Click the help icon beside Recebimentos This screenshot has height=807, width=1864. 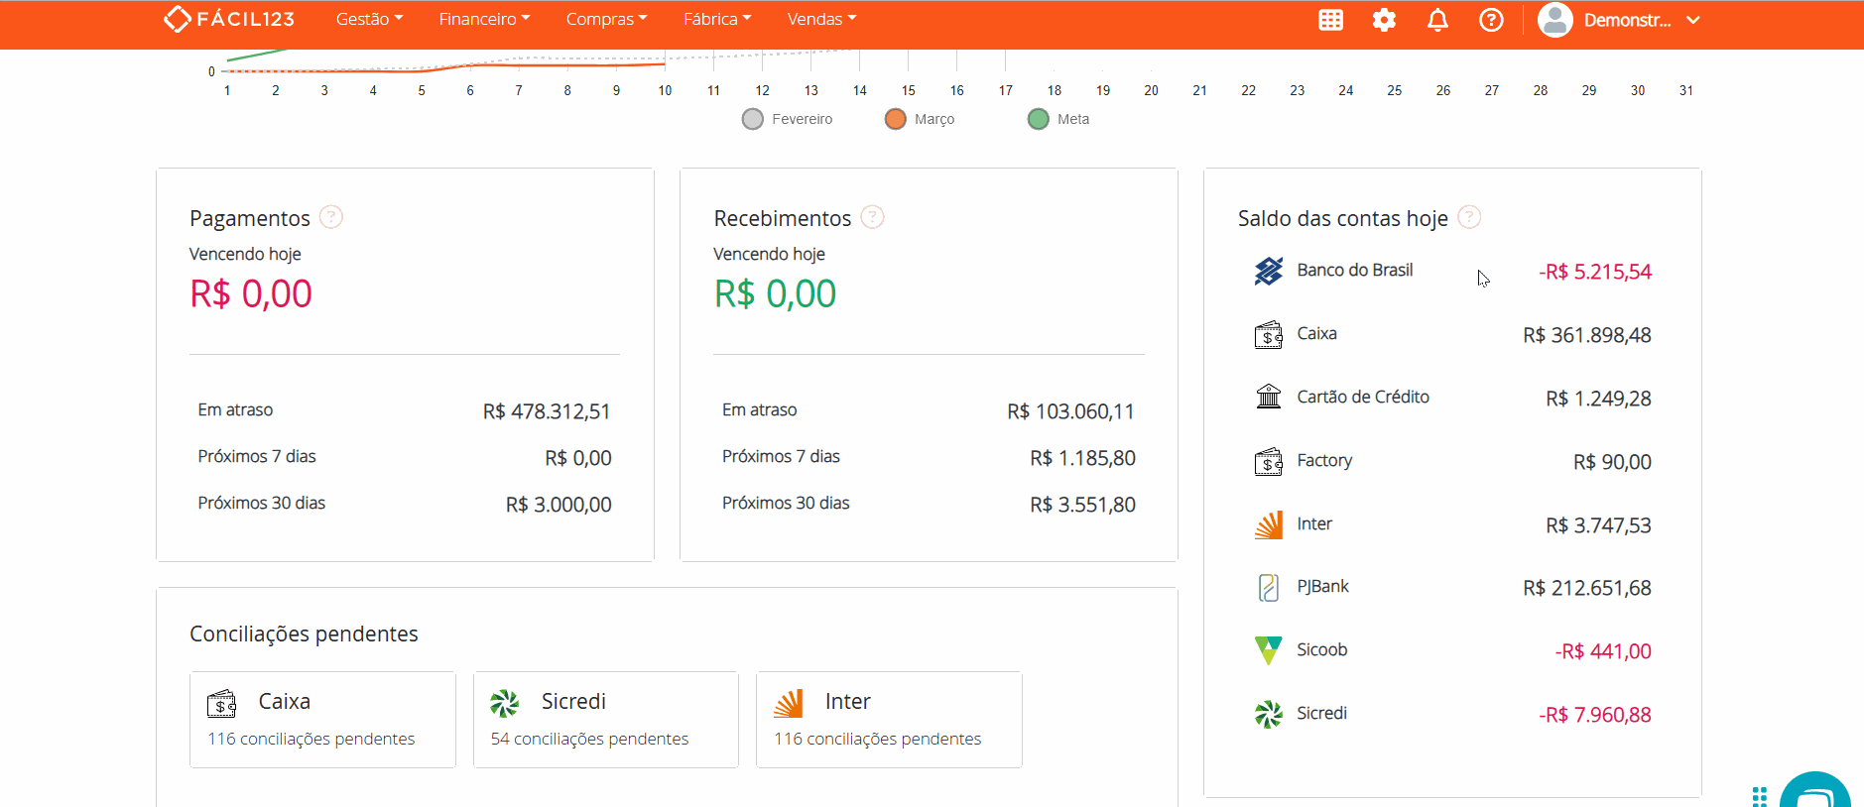click(872, 217)
